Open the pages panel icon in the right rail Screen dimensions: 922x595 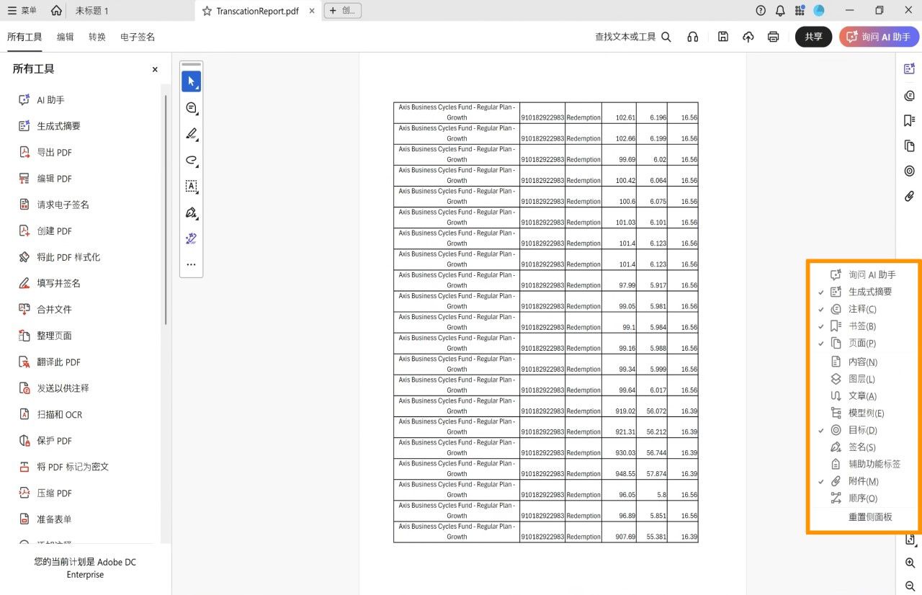[x=909, y=146]
